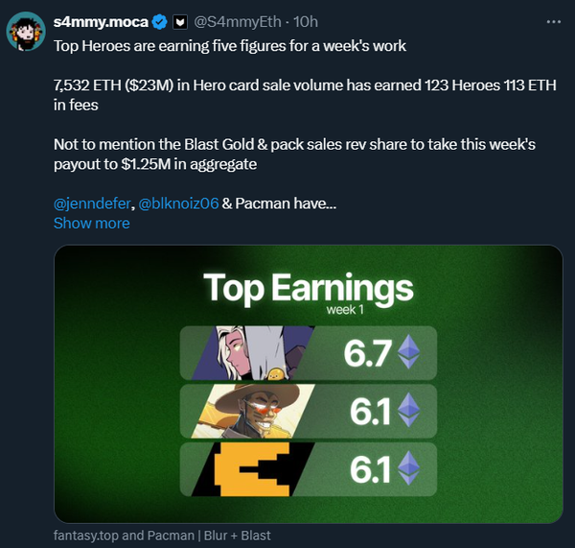
Task: Click Ethereum icon beside 6.7
Action: tap(409, 352)
